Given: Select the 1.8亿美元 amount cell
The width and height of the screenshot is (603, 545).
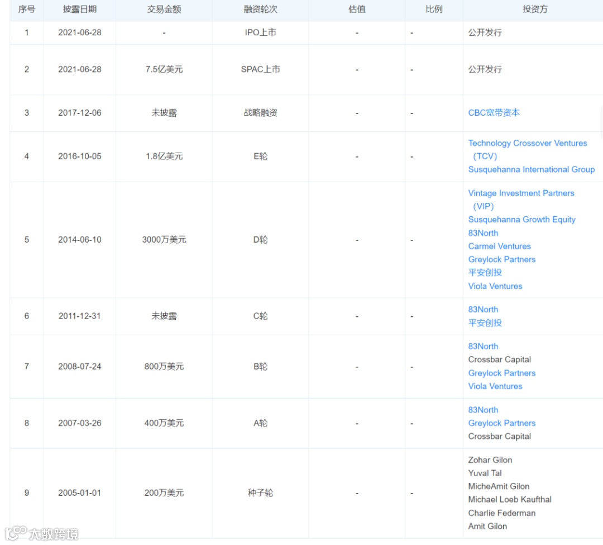Looking at the screenshot, I should tap(164, 157).
